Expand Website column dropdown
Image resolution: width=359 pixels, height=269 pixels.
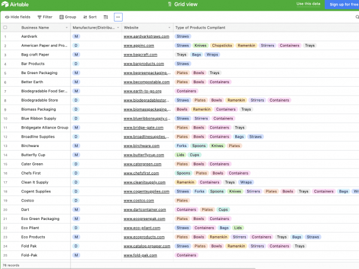pyautogui.click(x=169, y=27)
